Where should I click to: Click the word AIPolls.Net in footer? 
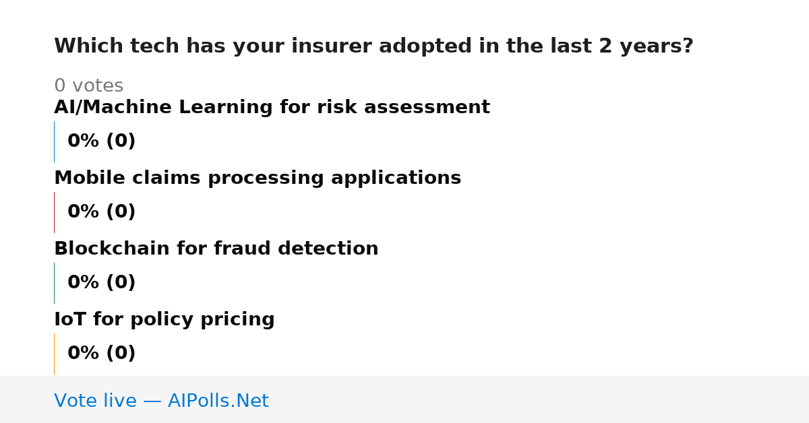tap(218, 401)
